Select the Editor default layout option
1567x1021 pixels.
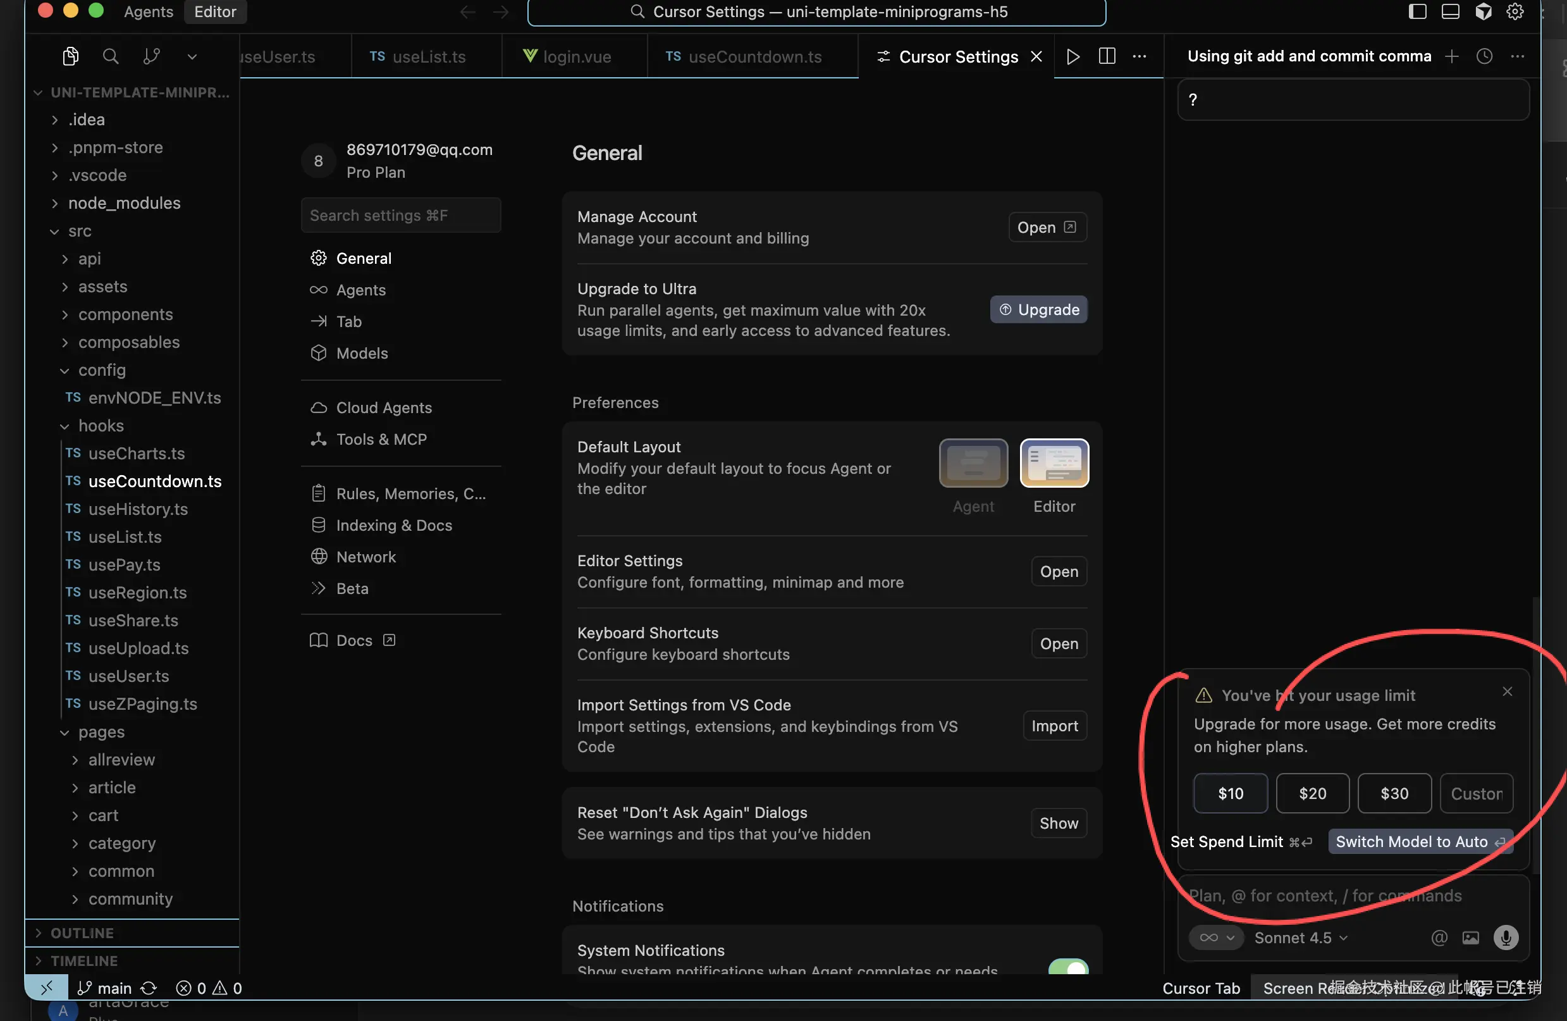(1054, 463)
